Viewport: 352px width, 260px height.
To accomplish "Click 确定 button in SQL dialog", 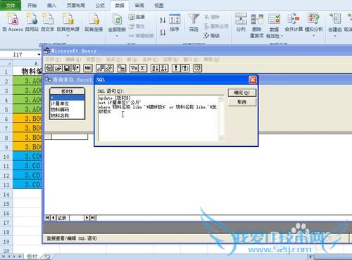I will (242, 93).
